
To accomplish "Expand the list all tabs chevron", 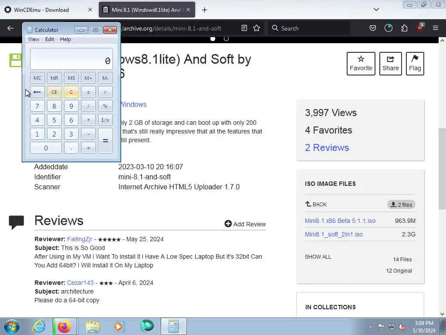I will [x=376, y=10].
